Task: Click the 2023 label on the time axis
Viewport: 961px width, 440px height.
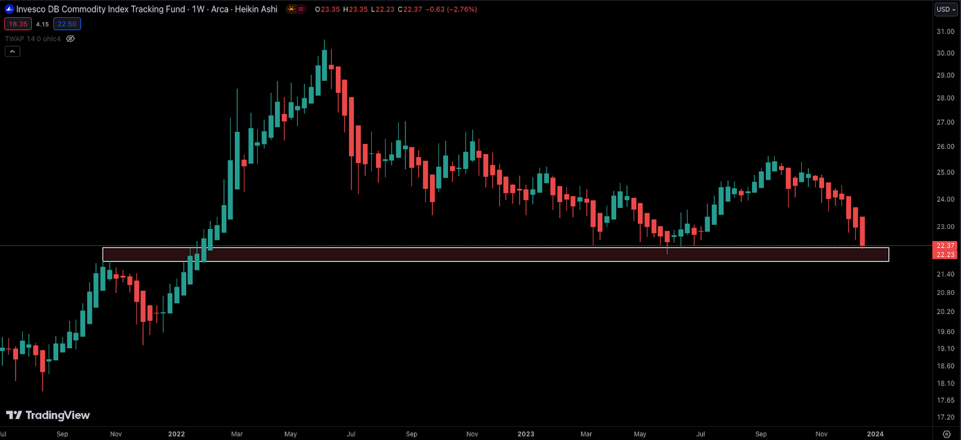Action: [526, 434]
